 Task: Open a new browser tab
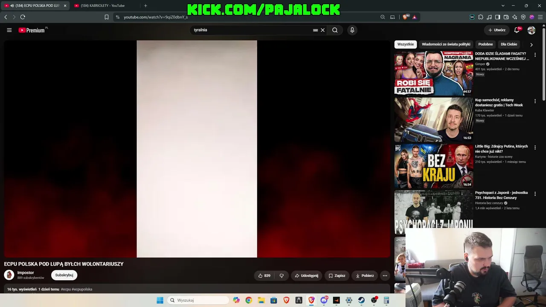[145, 6]
